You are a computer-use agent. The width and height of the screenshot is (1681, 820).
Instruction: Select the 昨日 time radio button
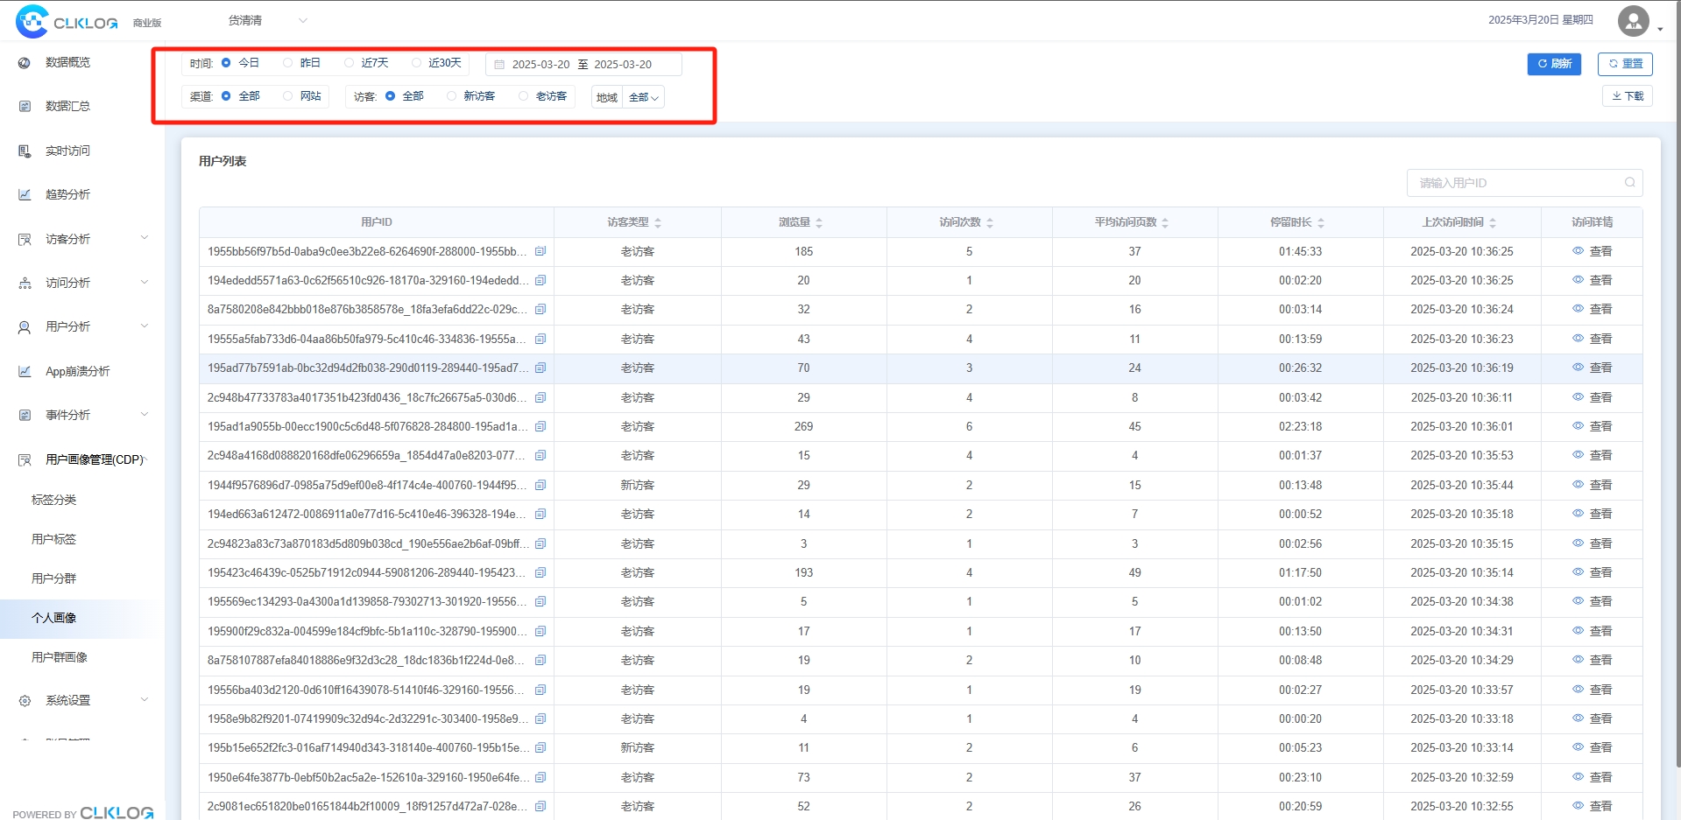[x=287, y=63]
